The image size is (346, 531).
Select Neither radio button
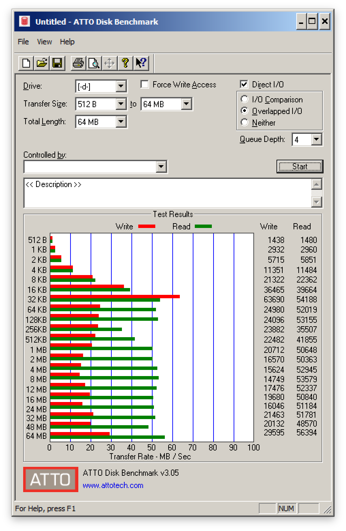245,122
